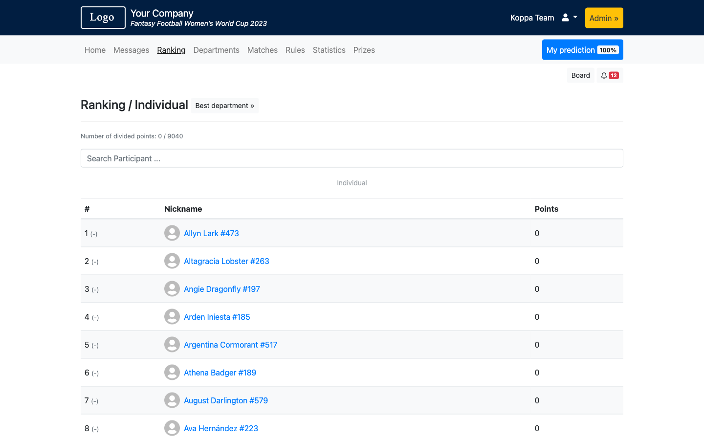Open Ava Hernández #223 profile link

220,428
